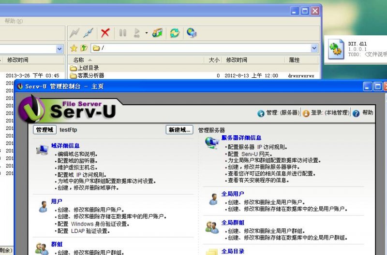387x255 pixels.
Task: Click the blue question mark help icon
Action: 356,113
